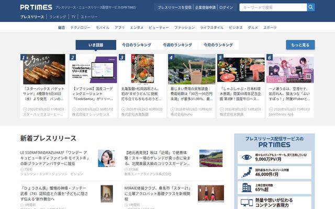Screen dimensions: 335x209
Task: Open 地元再発見 秋は近場で絶景体験 release
Action: pyautogui.click(x=158, y=158)
